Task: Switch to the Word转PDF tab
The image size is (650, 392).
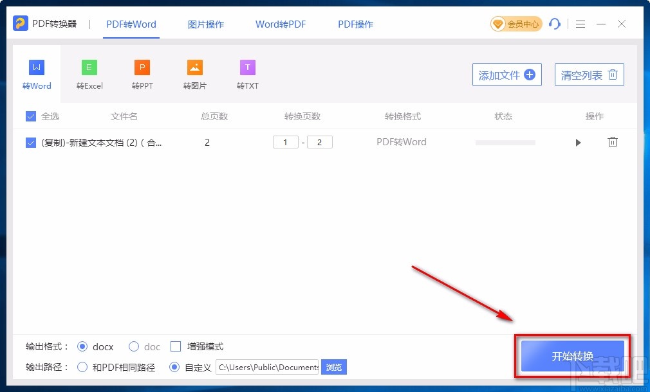Action: 281,24
